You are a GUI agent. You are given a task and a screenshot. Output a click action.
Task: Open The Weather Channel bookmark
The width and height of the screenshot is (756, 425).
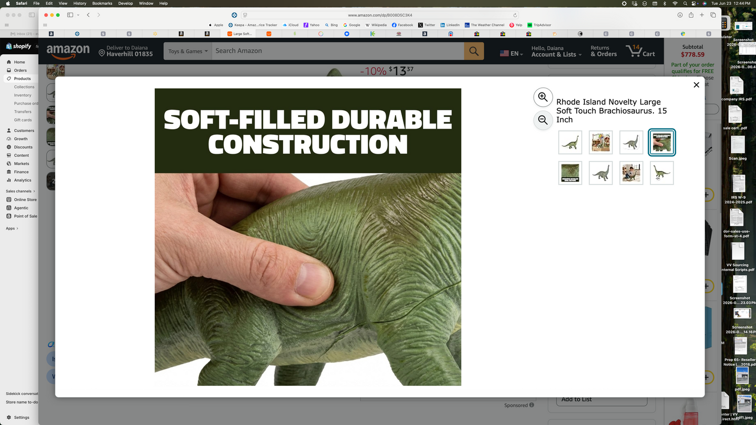pos(484,25)
